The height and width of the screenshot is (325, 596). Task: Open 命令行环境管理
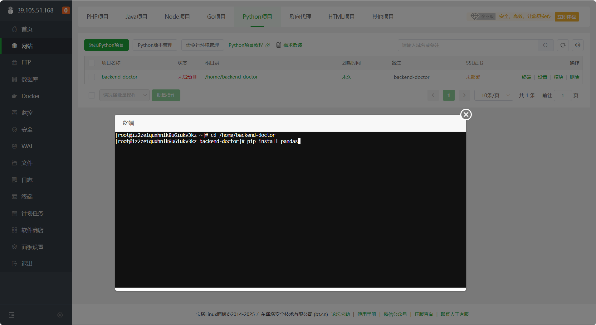[203, 45]
